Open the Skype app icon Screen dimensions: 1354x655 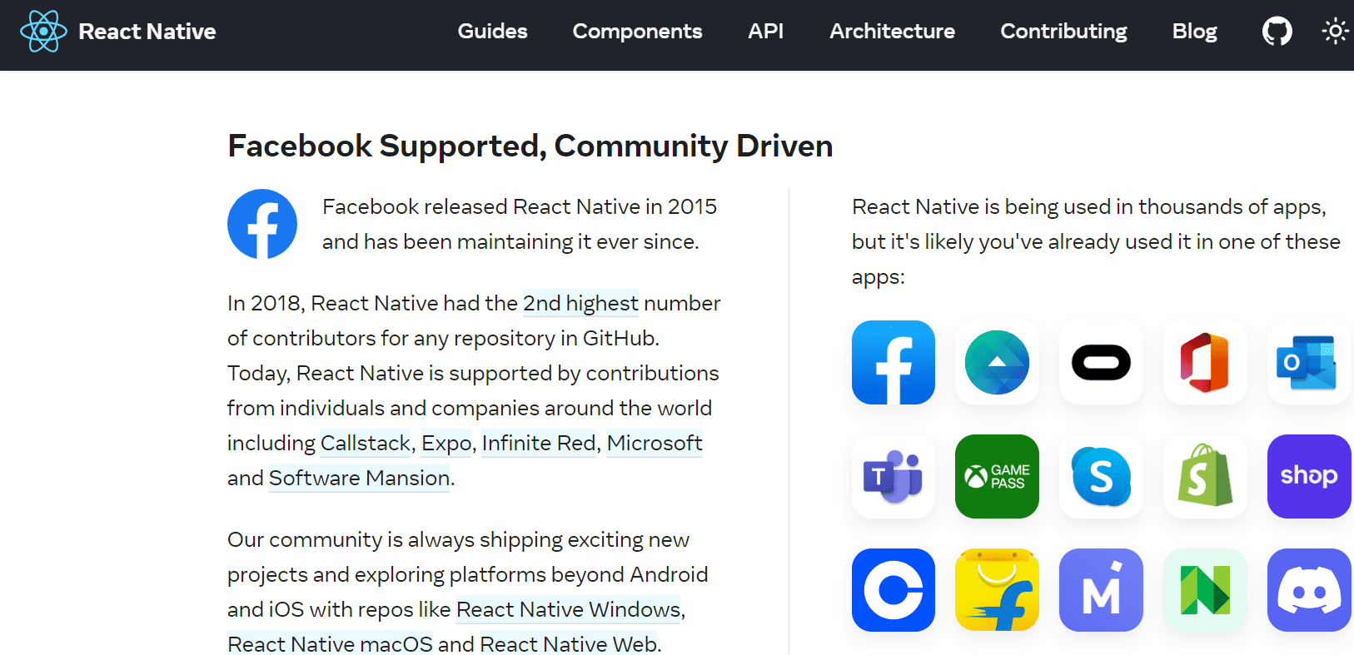point(1101,476)
